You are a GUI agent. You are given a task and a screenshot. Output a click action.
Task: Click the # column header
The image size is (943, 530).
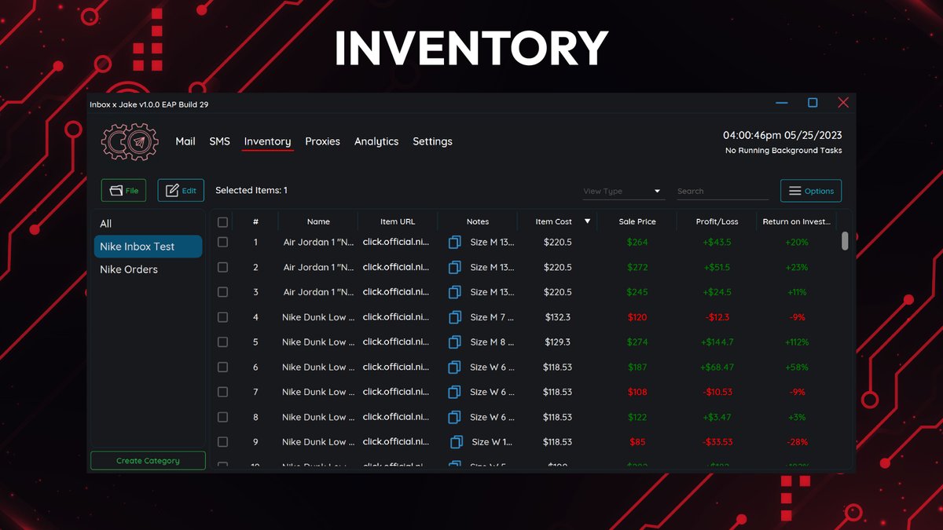(255, 221)
